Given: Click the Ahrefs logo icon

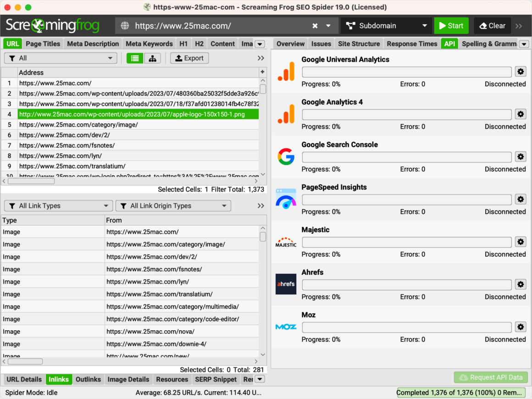Looking at the screenshot, I should pos(286,284).
